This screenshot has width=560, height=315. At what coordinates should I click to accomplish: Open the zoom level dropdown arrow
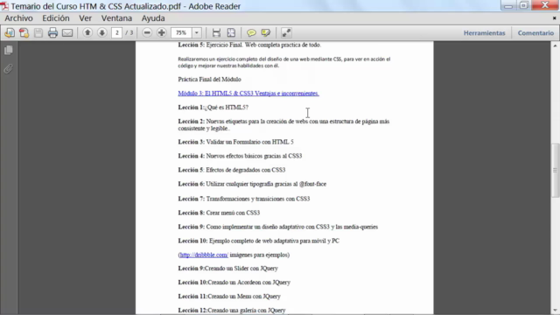[x=197, y=33]
